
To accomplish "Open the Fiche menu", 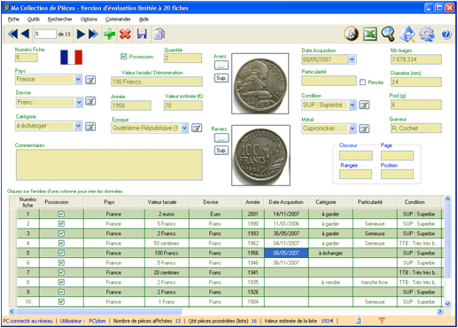I will point(13,20).
